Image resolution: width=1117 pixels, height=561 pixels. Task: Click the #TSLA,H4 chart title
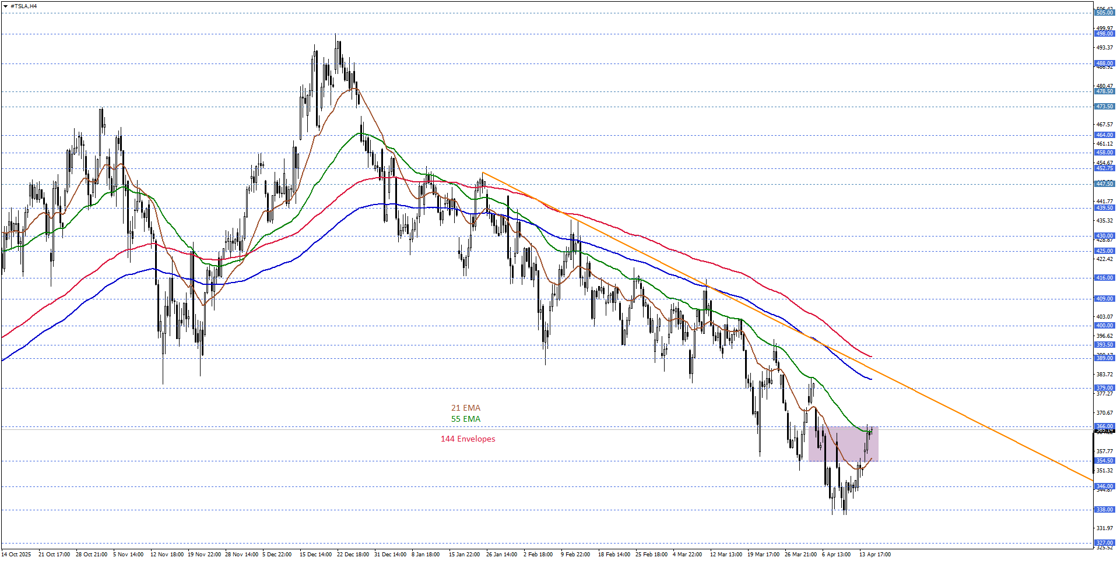coord(23,6)
